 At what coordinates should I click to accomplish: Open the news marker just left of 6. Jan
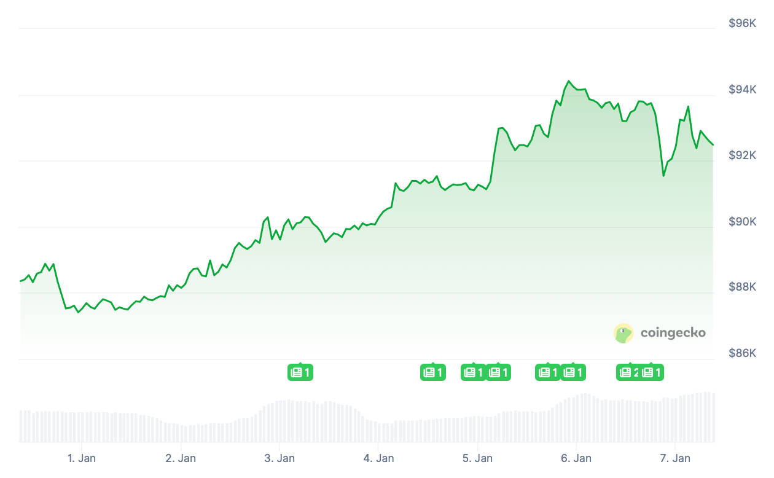[547, 372]
